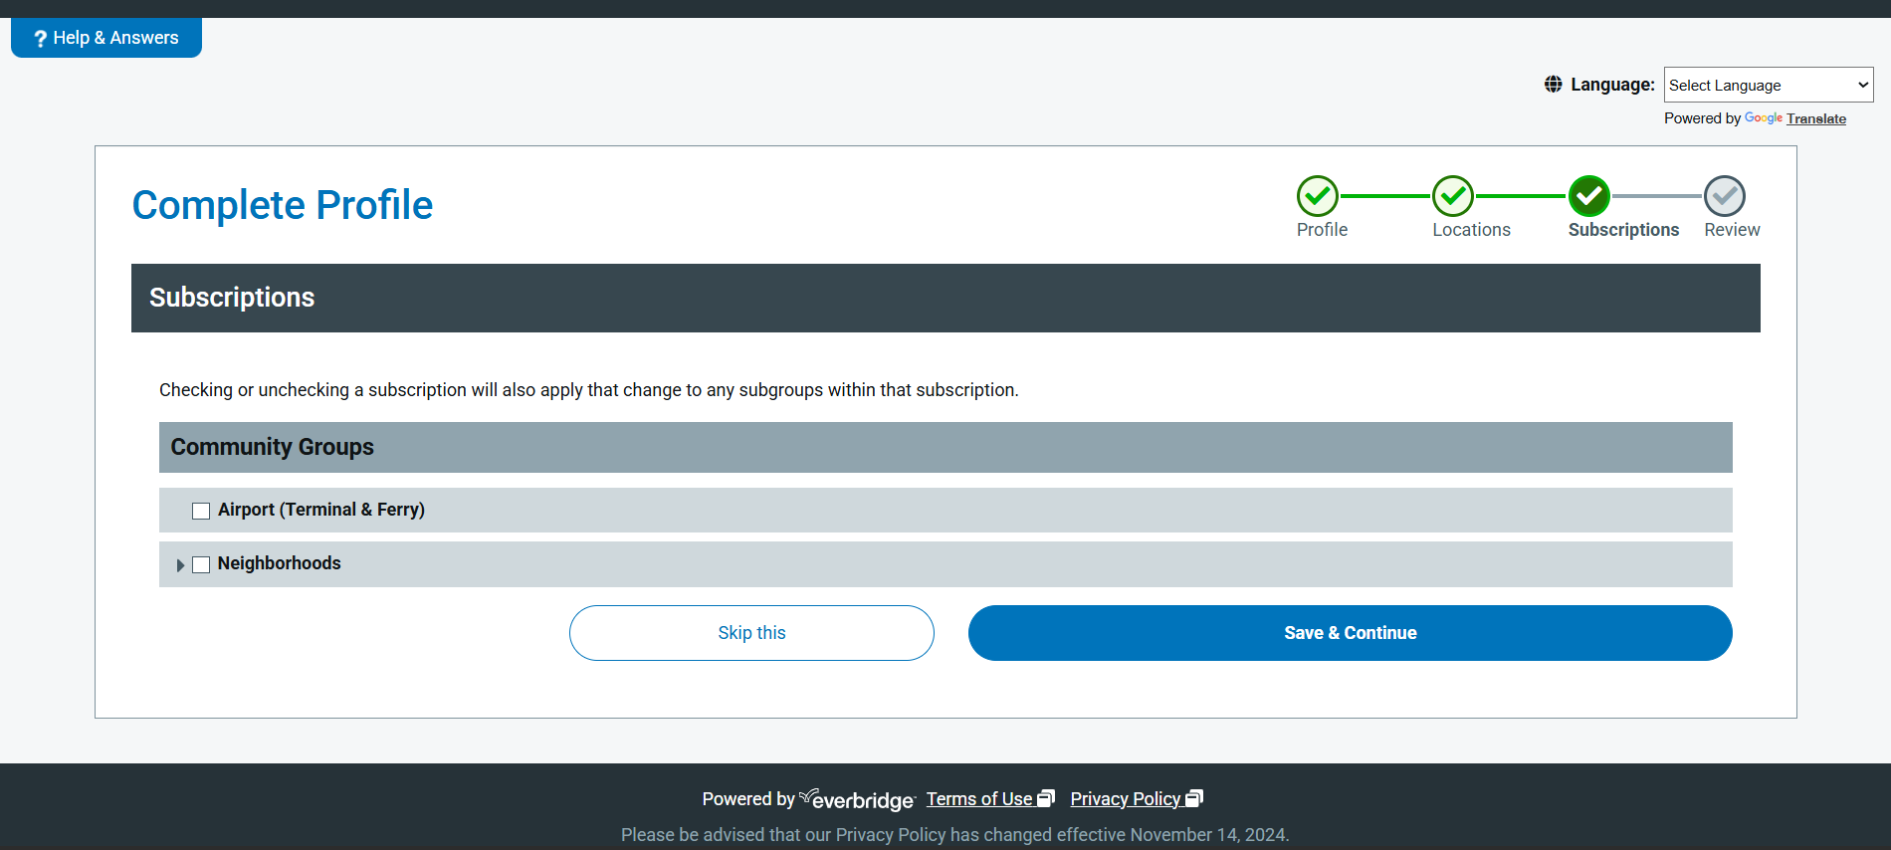This screenshot has width=1891, height=850.
Task: Go to the Locations step label
Action: point(1471,230)
